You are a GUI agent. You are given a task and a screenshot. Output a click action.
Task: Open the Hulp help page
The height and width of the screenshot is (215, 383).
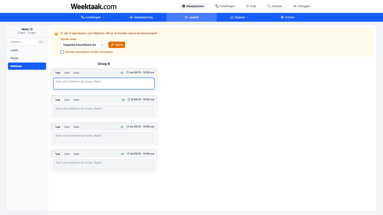[x=251, y=6]
